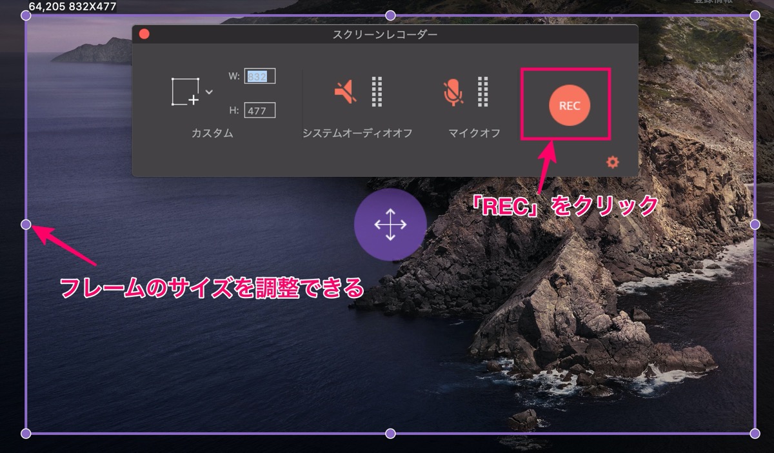Toggle the muted system audio speaker icon
The width and height of the screenshot is (774, 453).
click(346, 92)
